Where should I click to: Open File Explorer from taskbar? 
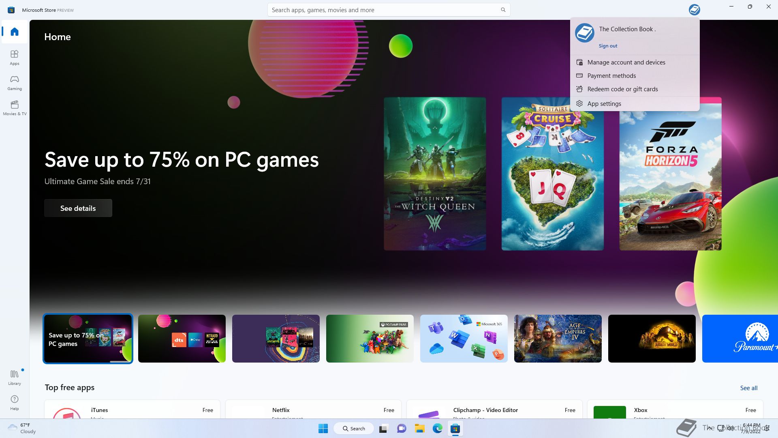click(419, 428)
